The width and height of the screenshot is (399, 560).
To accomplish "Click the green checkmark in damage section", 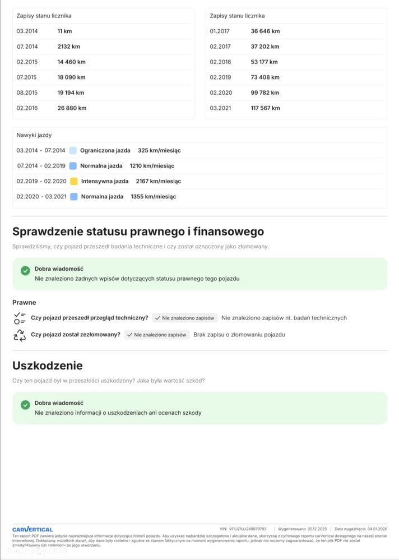I will coord(25,405).
